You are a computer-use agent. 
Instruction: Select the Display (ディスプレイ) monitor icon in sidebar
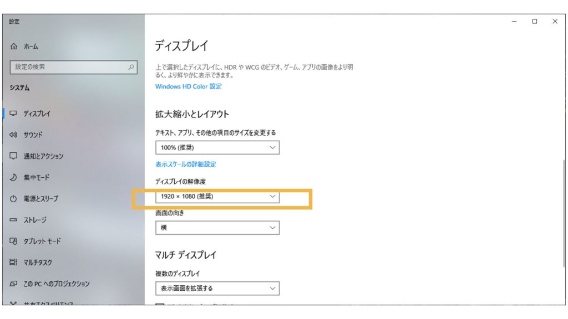pos(14,114)
